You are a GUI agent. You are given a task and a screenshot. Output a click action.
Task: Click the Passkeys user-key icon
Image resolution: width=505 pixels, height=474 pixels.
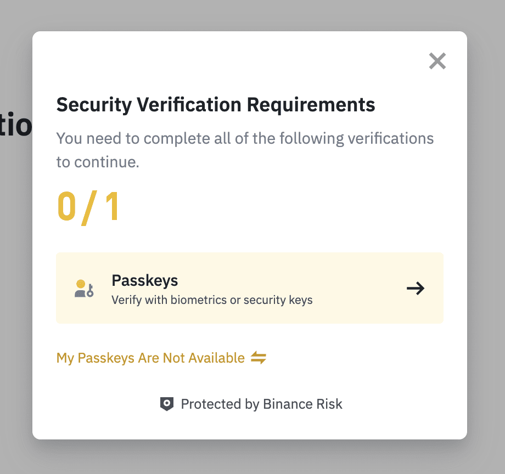tap(84, 289)
